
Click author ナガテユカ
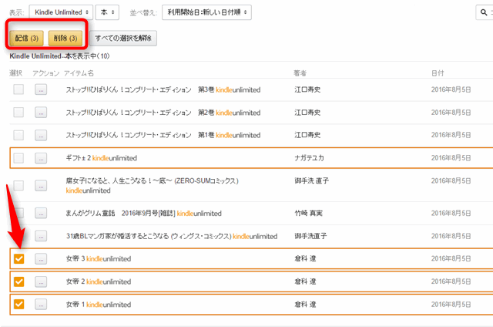tap(309, 158)
